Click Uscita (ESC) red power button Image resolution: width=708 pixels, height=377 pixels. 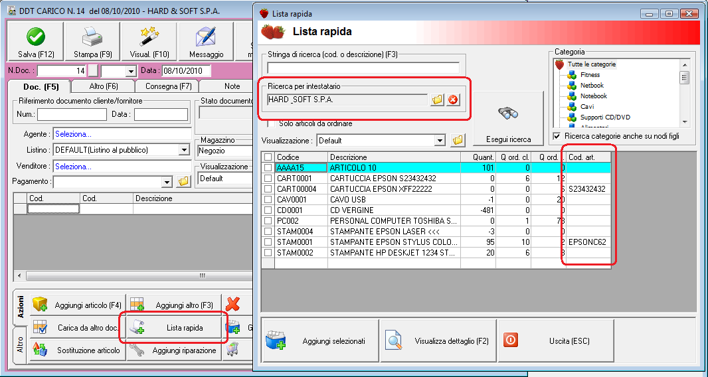(556, 341)
